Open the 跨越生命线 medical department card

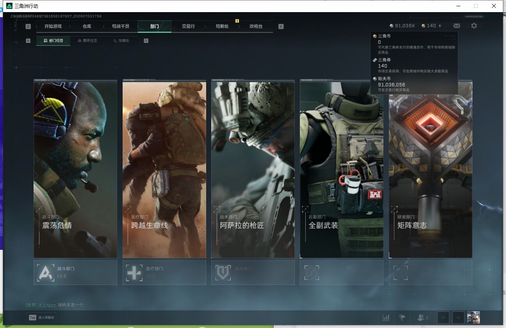[164, 170]
